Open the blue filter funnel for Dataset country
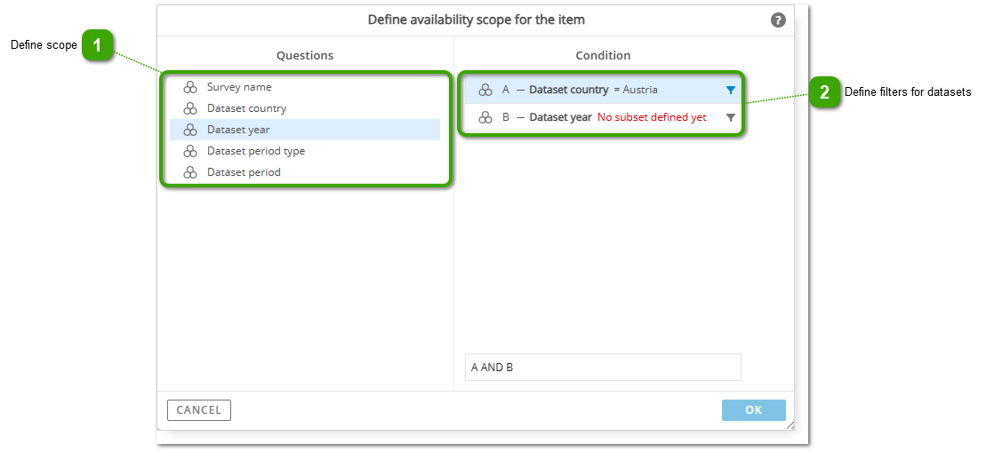Image resolution: width=986 pixels, height=452 pixels. (730, 90)
